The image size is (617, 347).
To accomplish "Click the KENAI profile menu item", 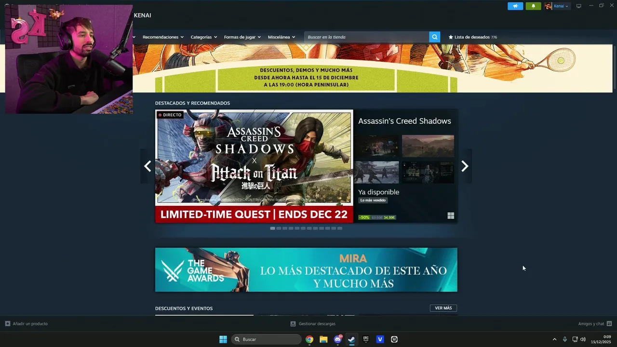I will 143,15.
